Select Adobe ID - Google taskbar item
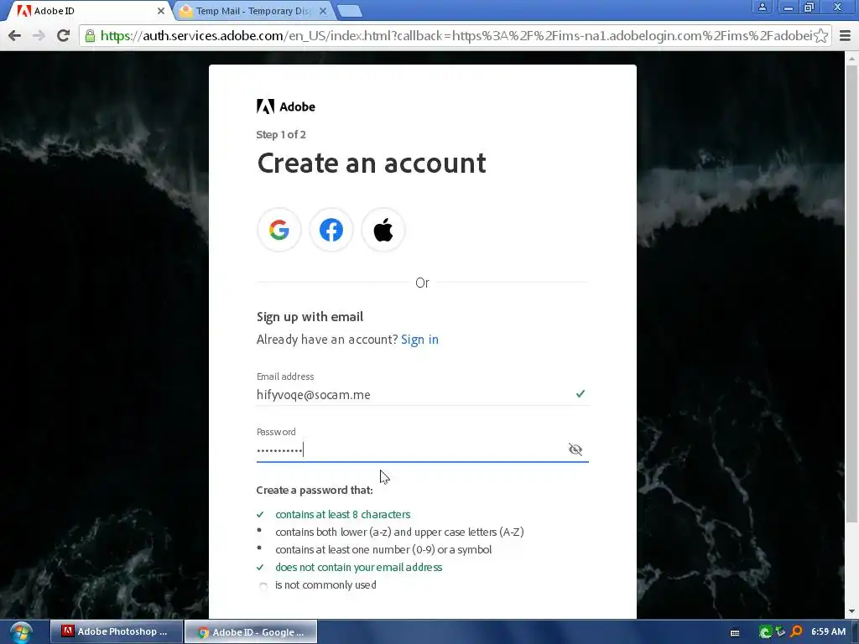Screen dimensions: 859x644 pyautogui.click(x=251, y=632)
